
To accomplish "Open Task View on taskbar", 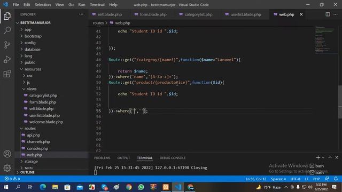I will click(30, 187).
